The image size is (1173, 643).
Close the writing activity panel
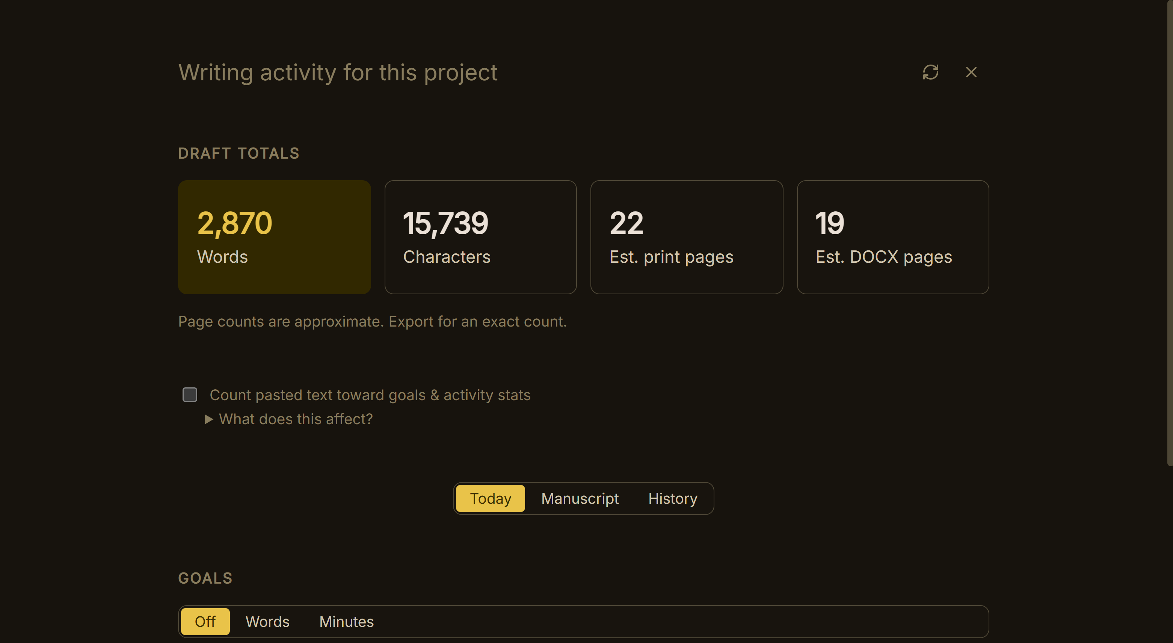[x=971, y=72]
